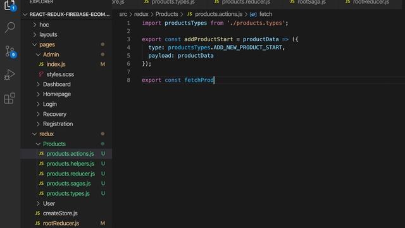Open the Explorer view in activity bar
The image size is (405, 228).
pyautogui.click(x=10, y=5)
